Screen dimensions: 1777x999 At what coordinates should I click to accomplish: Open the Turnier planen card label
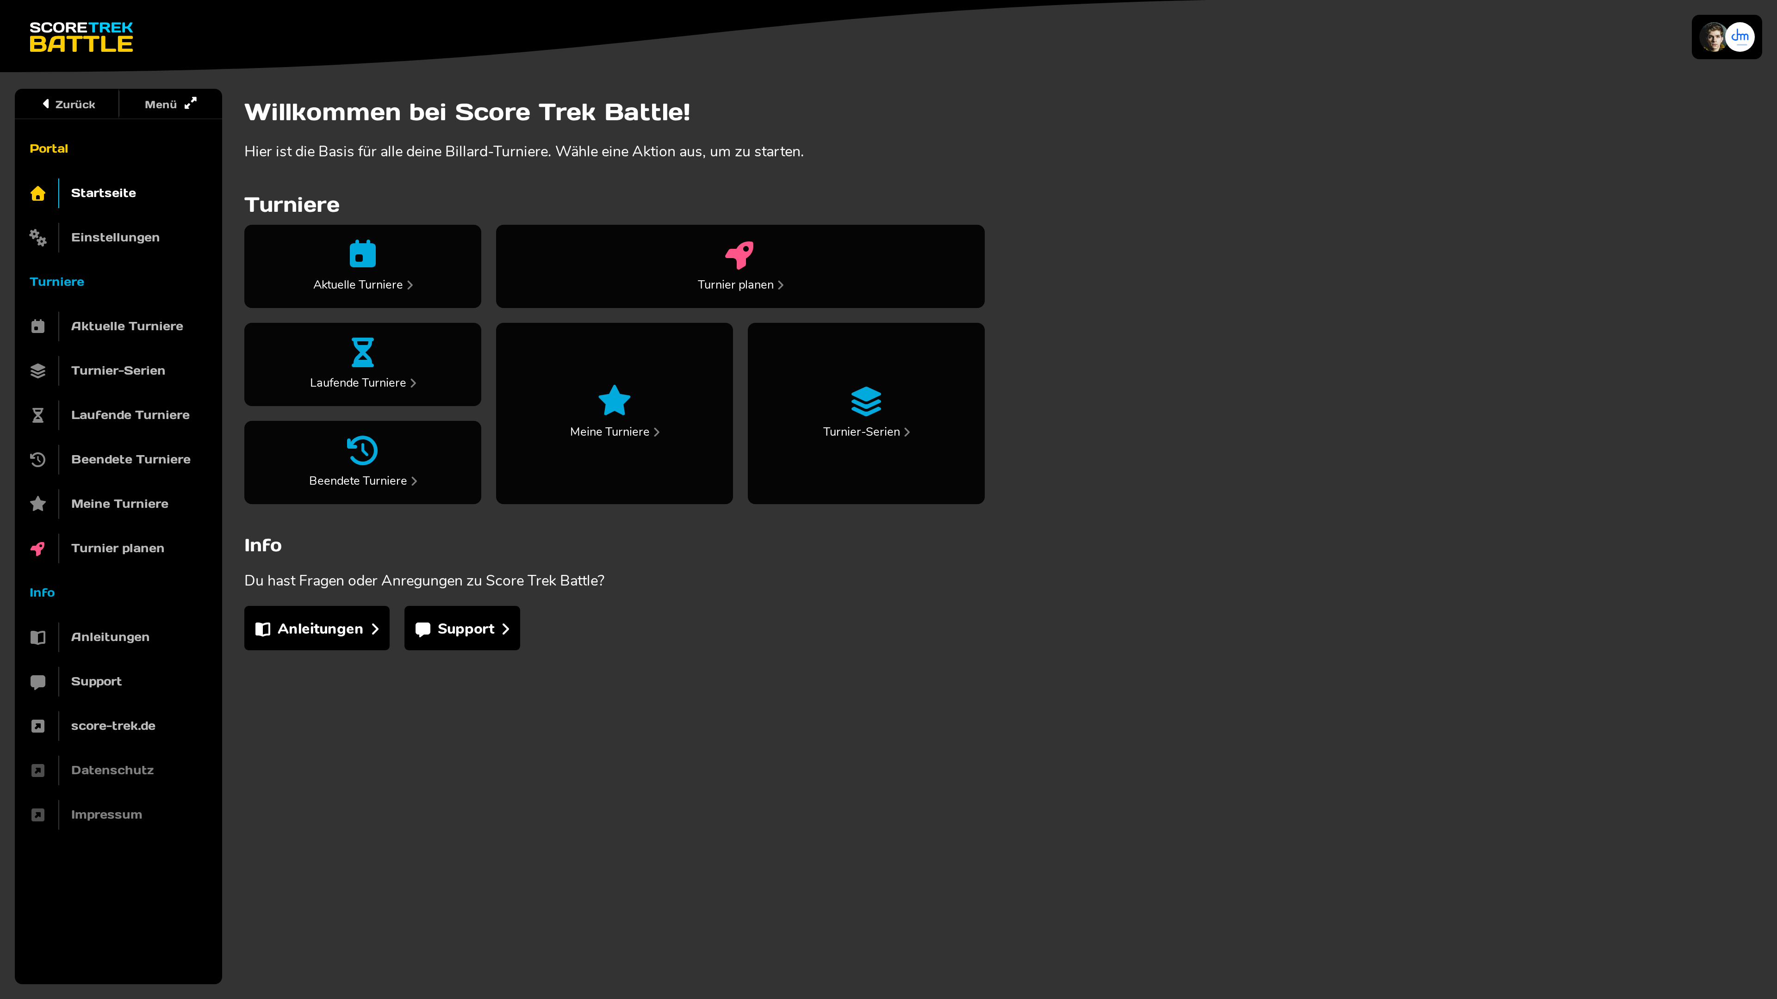pos(735,285)
